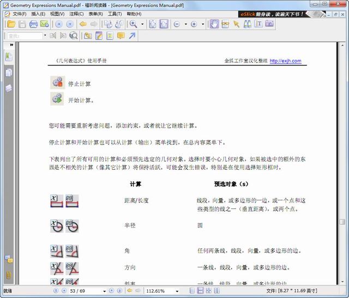The image size is (349, 298).
Task: Switch to Single Page layout
Action: click(192, 290)
